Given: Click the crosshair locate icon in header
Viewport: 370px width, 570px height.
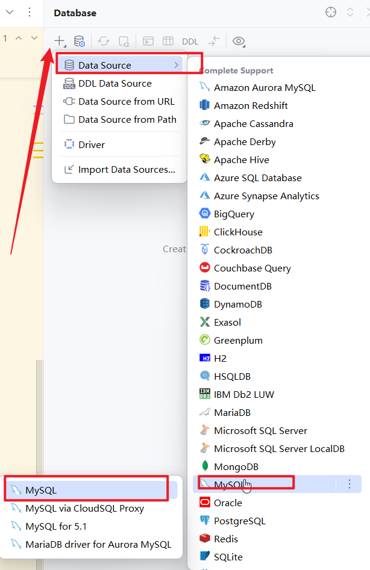Looking at the screenshot, I should (330, 12).
